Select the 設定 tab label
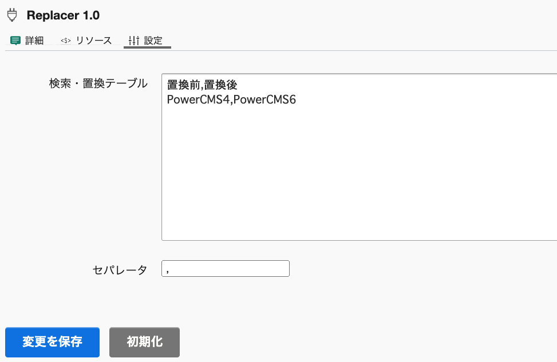 point(153,41)
